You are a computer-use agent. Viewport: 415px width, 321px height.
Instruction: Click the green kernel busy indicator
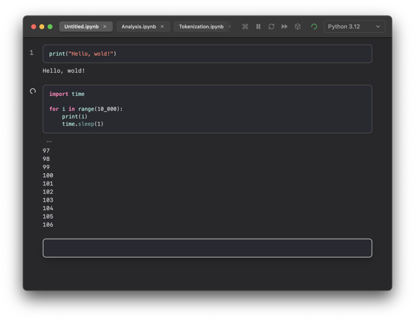pyautogui.click(x=314, y=27)
